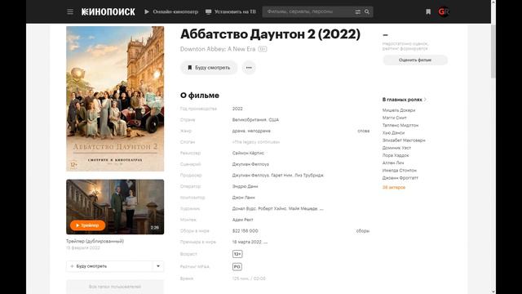The width and height of the screenshot is (522, 294).
Task: Go to the Кинопоиск home logo
Action: click(x=108, y=11)
